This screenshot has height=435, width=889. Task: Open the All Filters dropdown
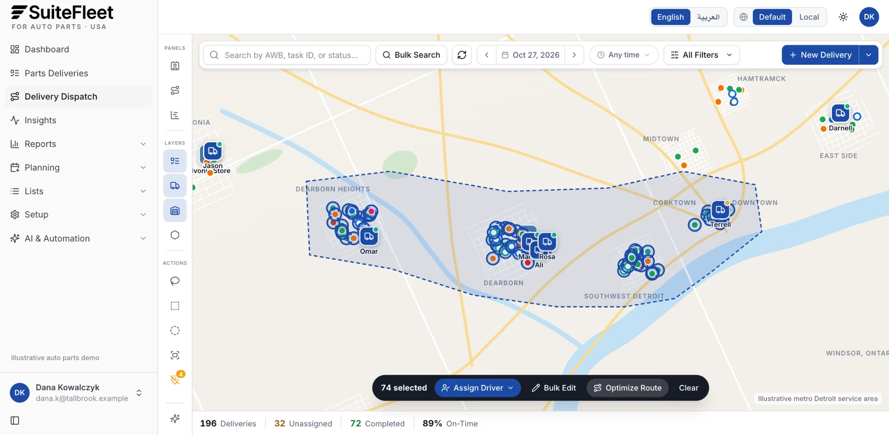(701, 55)
